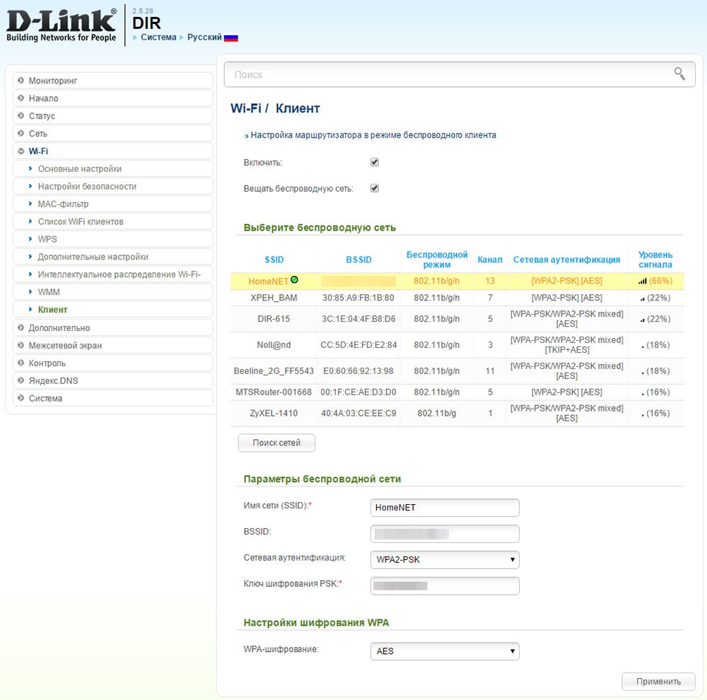Toggle the Включить checkbox
The height and width of the screenshot is (700, 707).
coord(374,163)
